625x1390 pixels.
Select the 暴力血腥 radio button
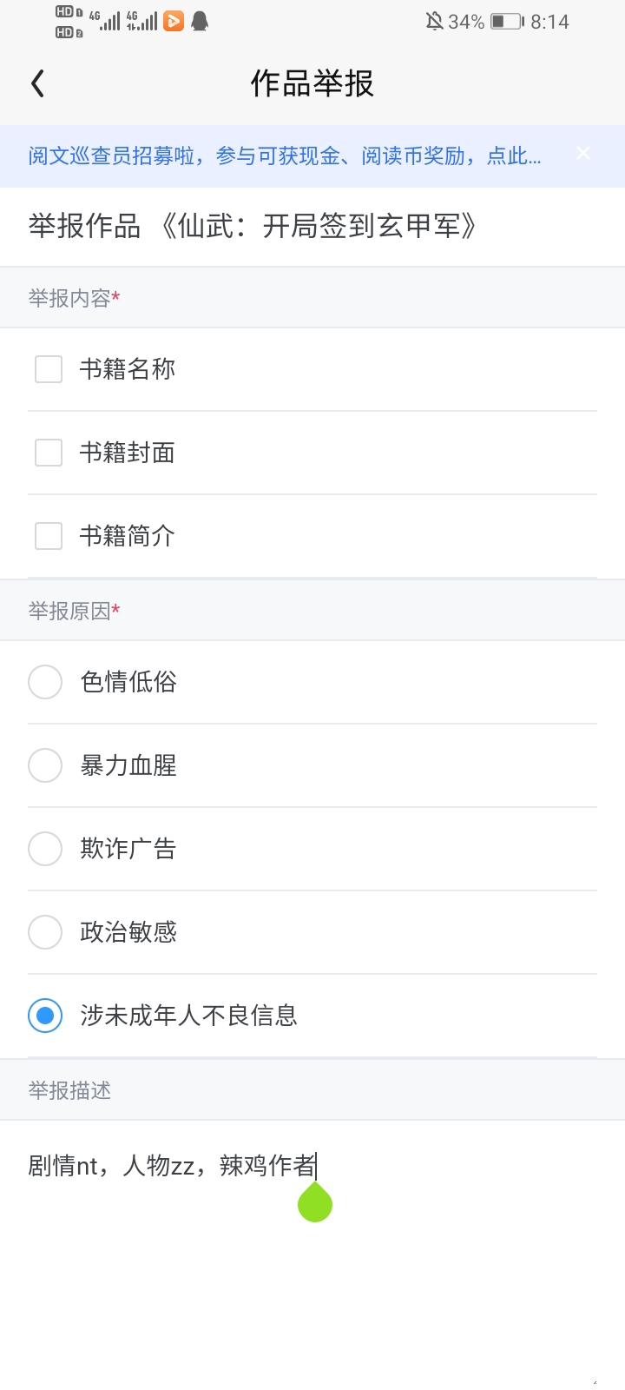[45, 765]
